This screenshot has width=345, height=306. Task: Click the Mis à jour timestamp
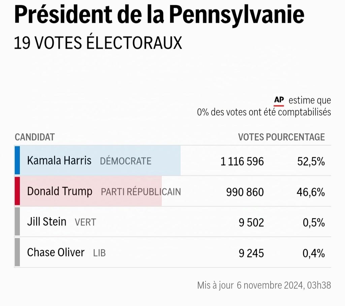click(264, 285)
